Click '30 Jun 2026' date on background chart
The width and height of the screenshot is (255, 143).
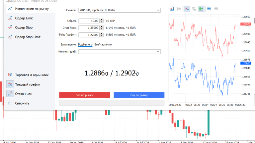pos(77,142)
